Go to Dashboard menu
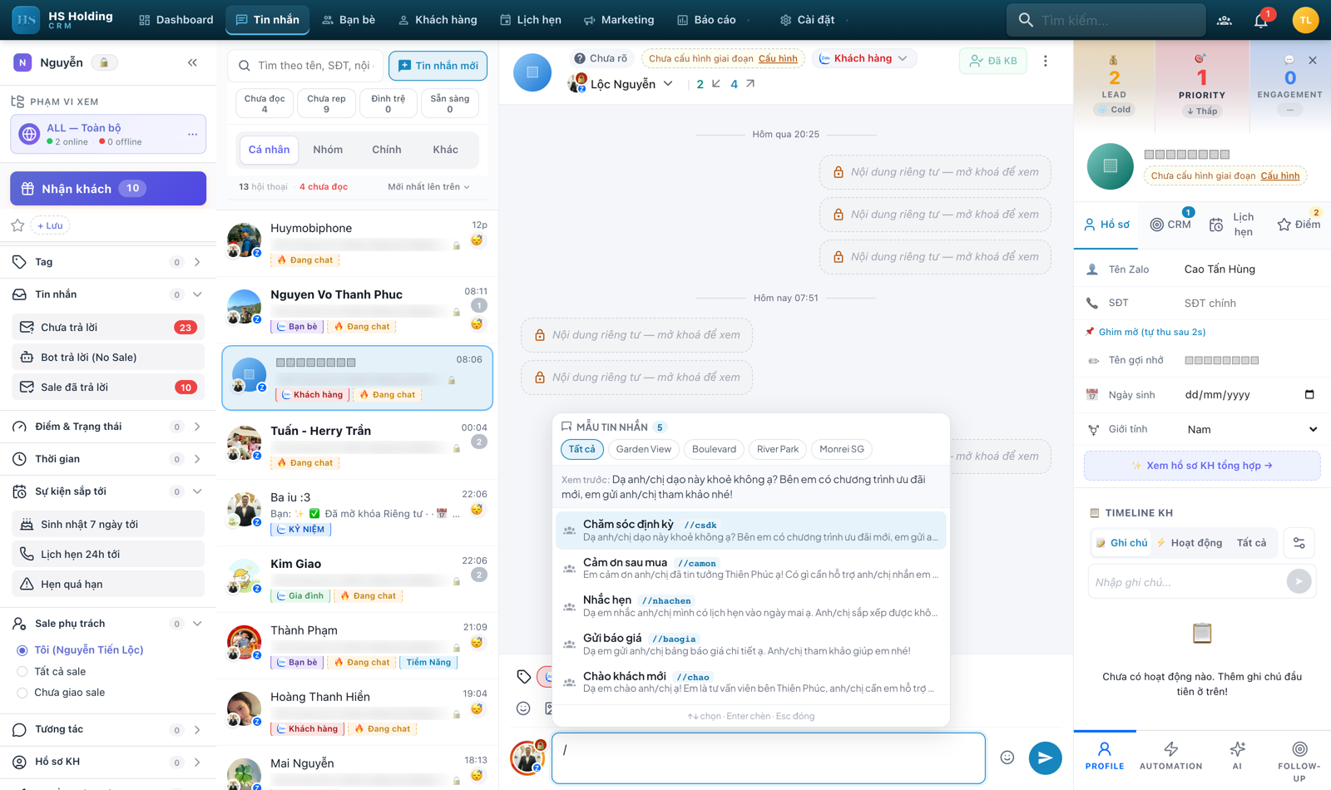Viewport: 1331px width, 790px height. click(x=176, y=20)
